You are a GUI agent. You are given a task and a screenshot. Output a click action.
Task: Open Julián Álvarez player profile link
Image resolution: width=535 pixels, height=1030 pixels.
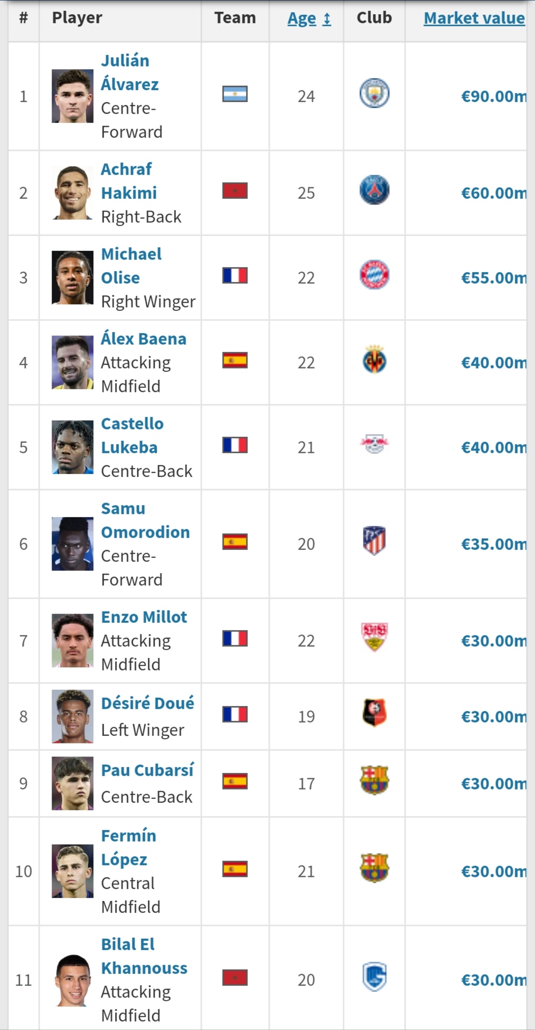click(130, 72)
